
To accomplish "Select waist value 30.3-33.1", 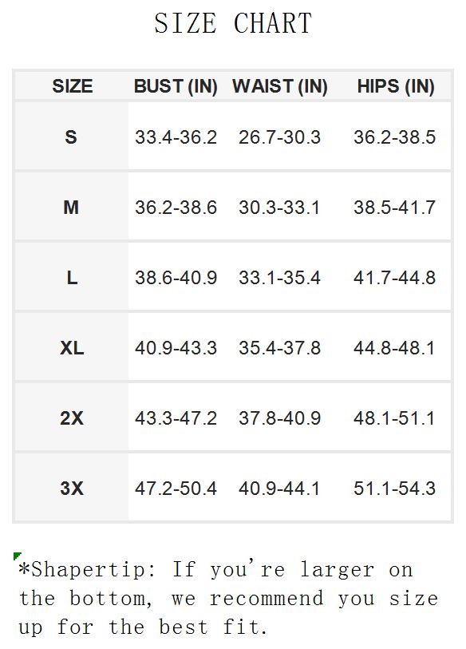I will [x=279, y=208].
